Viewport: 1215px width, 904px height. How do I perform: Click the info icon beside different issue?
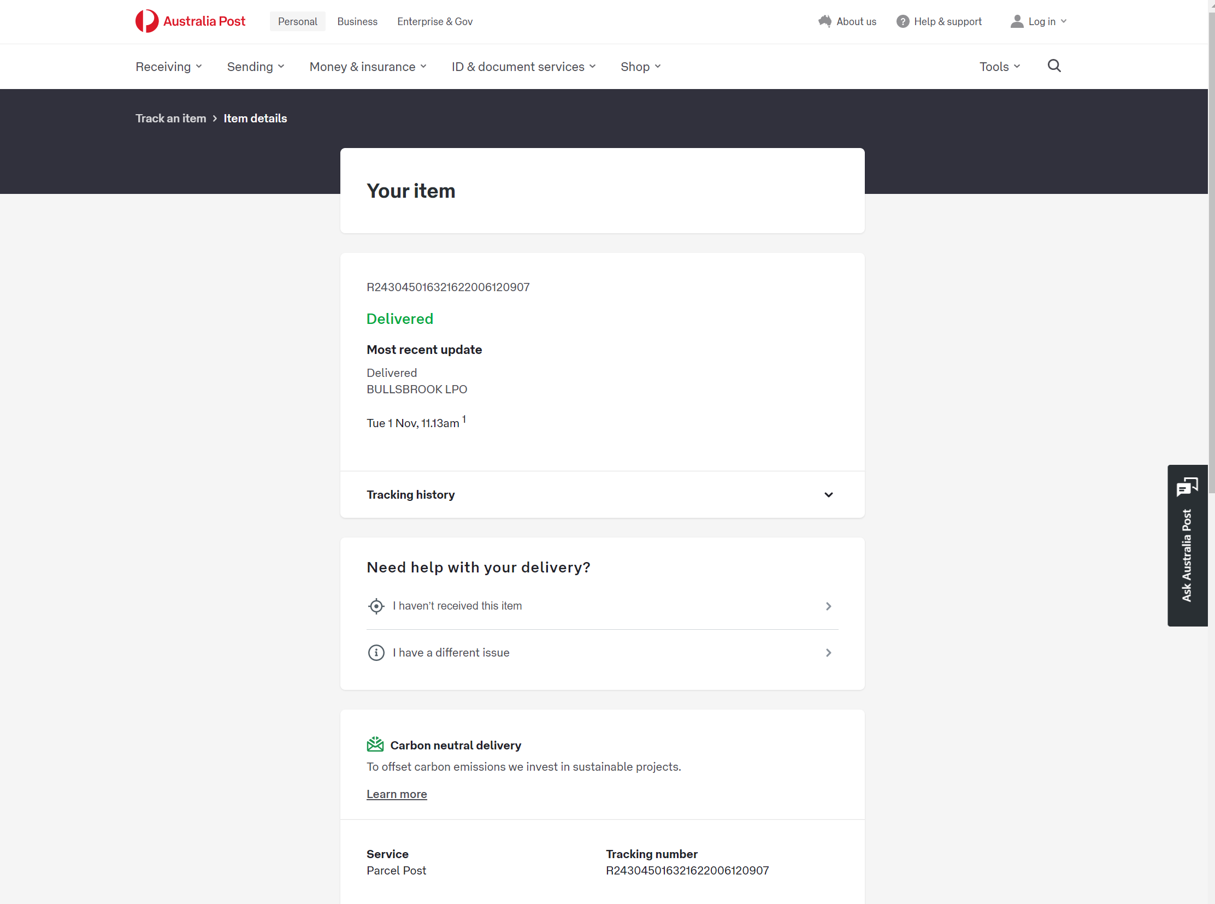coord(376,652)
